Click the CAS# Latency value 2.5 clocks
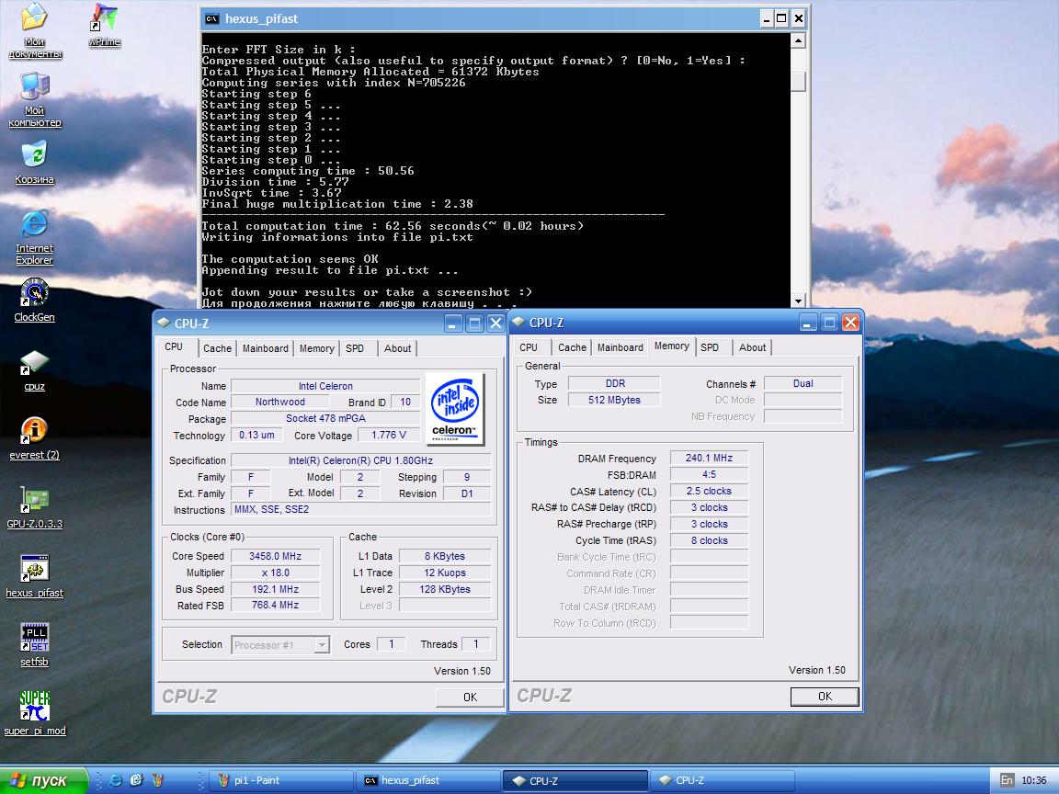The width and height of the screenshot is (1059, 794). pos(709,492)
